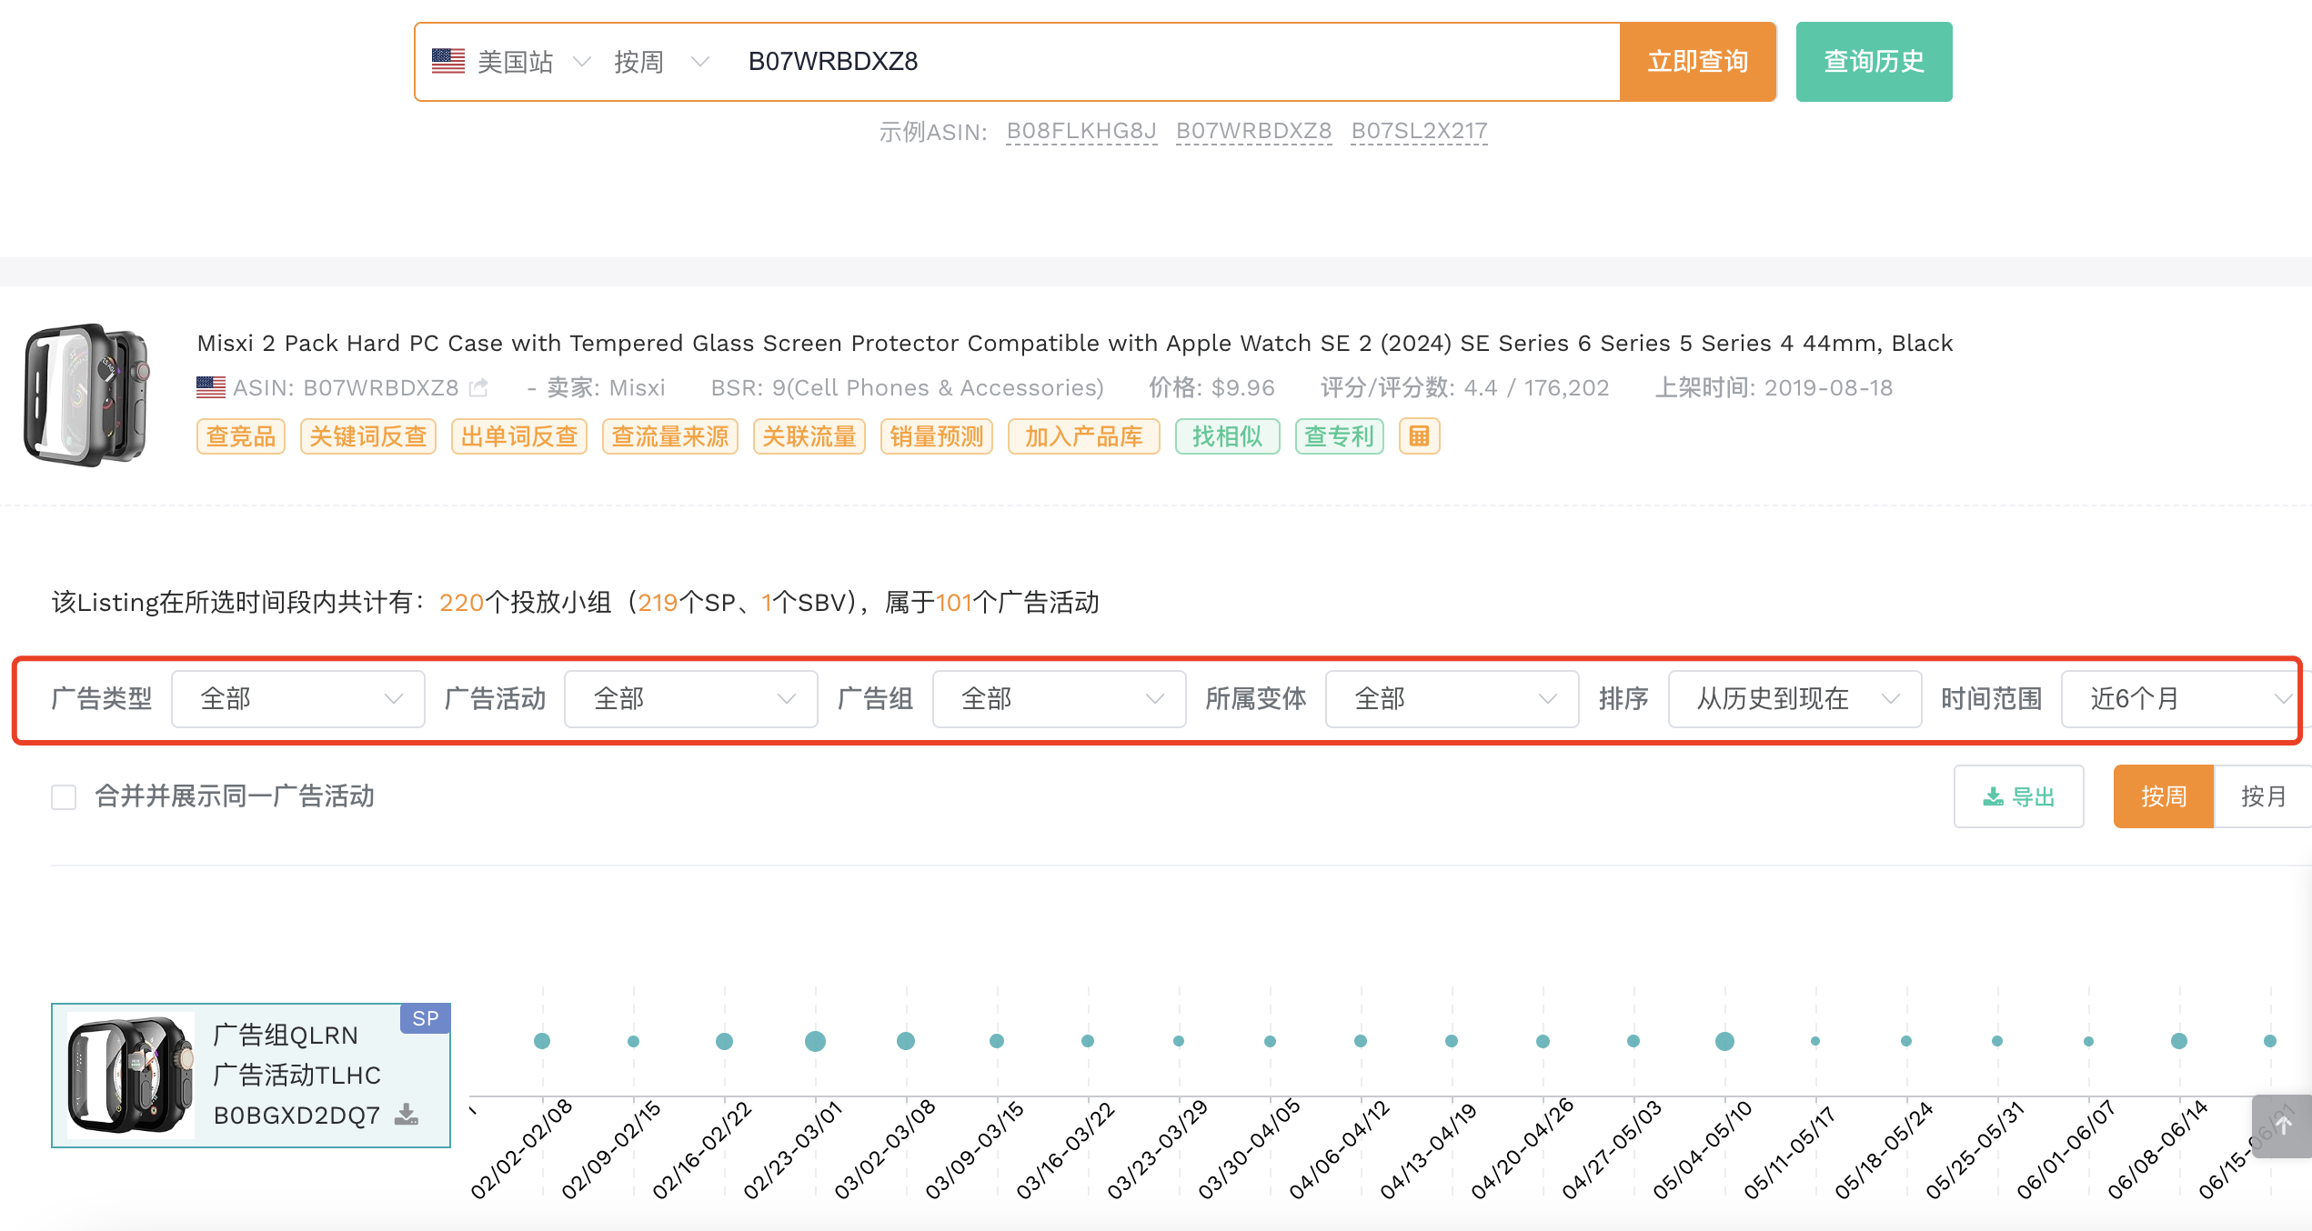
Task: Click example ASIN link B08FLKHG8J
Action: pyautogui.click(x=1081, y=131)
